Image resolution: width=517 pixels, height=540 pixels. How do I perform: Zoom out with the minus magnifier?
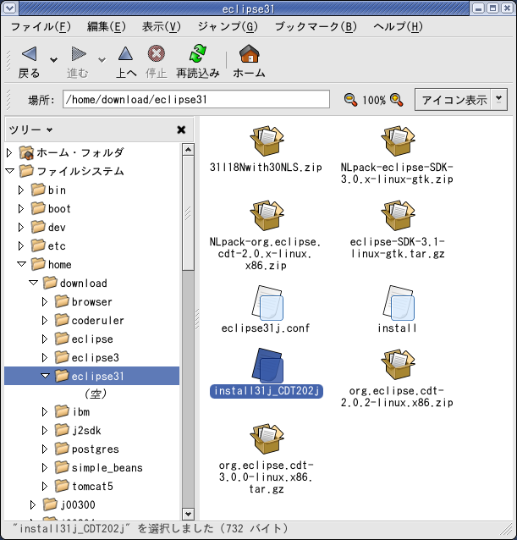pyautogui.click(x=350, y=100)
